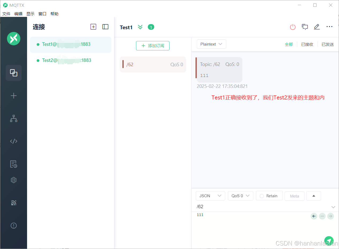The height and width of the screenshot is (249, 339).
Task: Select the Test1 connection
Action: 71,44
